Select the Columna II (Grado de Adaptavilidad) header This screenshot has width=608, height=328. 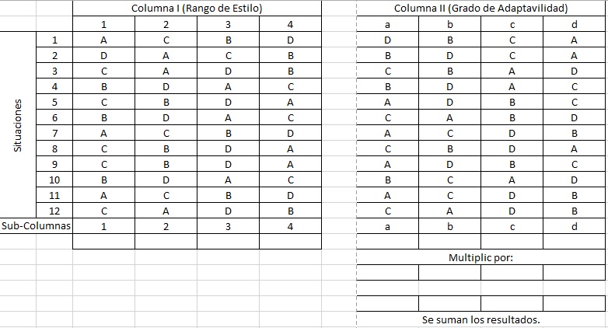pos(480,9)
